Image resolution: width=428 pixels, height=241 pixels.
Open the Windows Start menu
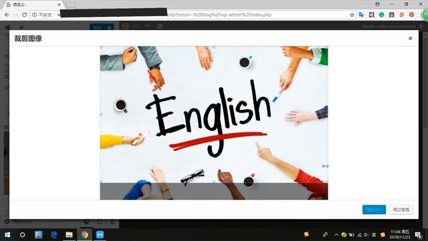[7, 235]
